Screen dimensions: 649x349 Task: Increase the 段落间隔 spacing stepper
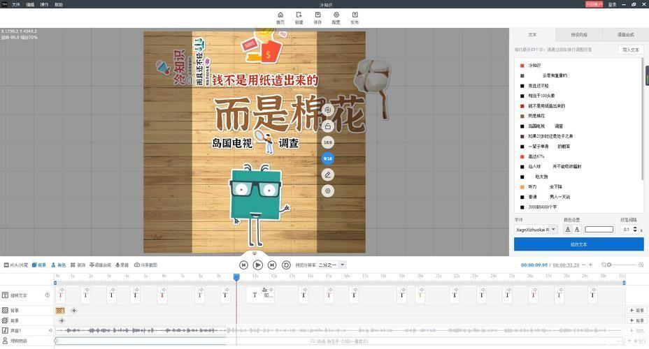pos(635,227)
